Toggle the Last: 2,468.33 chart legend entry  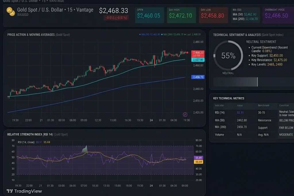coord(192,34)
